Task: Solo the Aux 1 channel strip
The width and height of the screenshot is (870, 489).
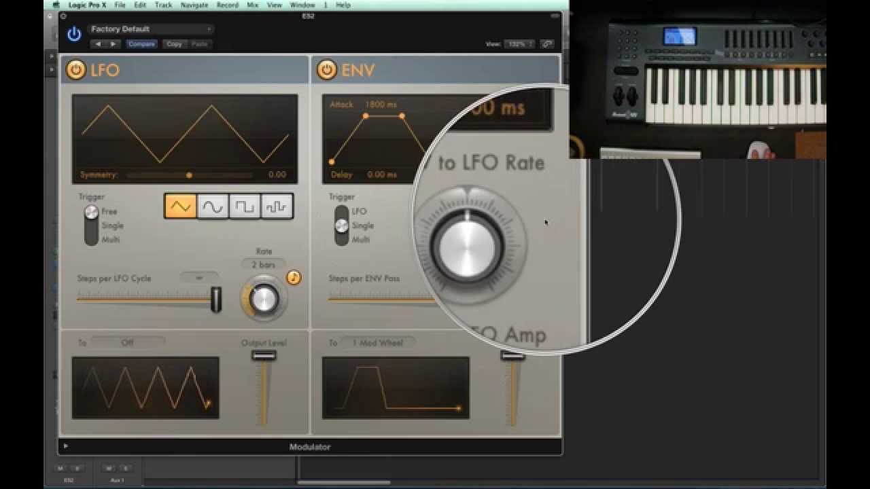Action: [x=125, y=468]
